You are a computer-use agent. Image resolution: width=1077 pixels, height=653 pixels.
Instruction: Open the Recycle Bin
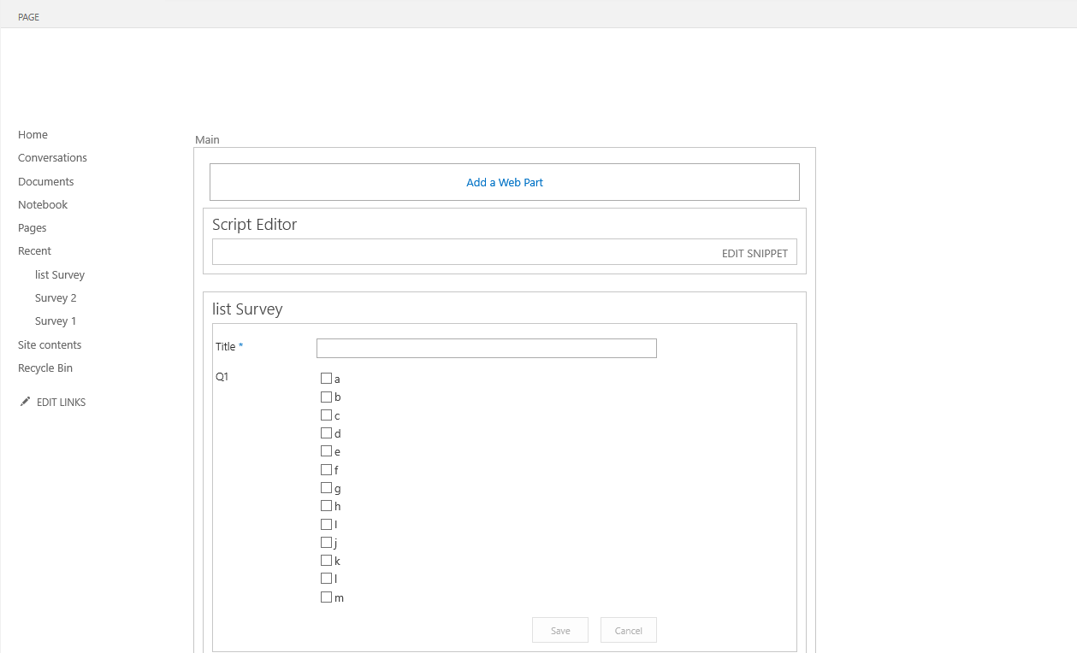45,368
